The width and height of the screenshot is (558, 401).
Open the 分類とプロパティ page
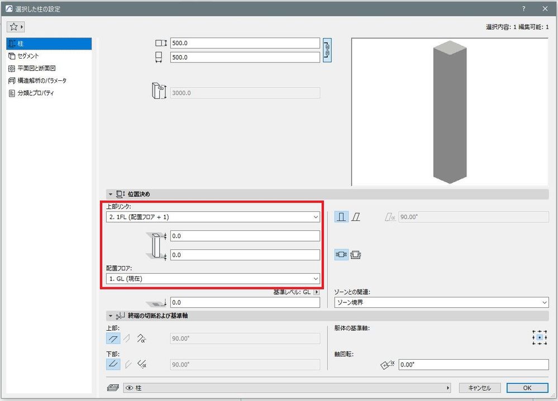49,93
